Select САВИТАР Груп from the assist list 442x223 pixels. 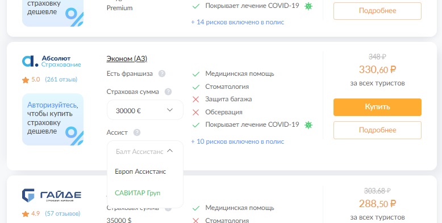click(x=137, y=193)
